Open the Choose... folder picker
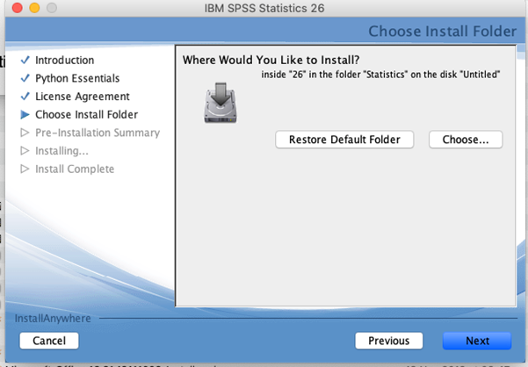 466,140
